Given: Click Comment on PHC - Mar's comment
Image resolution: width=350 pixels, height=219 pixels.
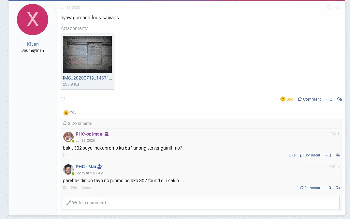Looking at the screenshot, I should coord(310,188).
